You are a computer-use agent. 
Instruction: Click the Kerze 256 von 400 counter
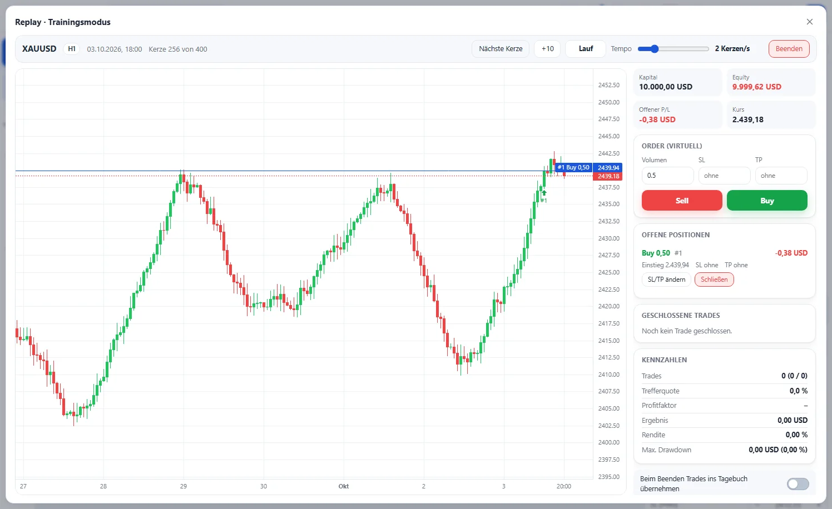coord(178,49)
